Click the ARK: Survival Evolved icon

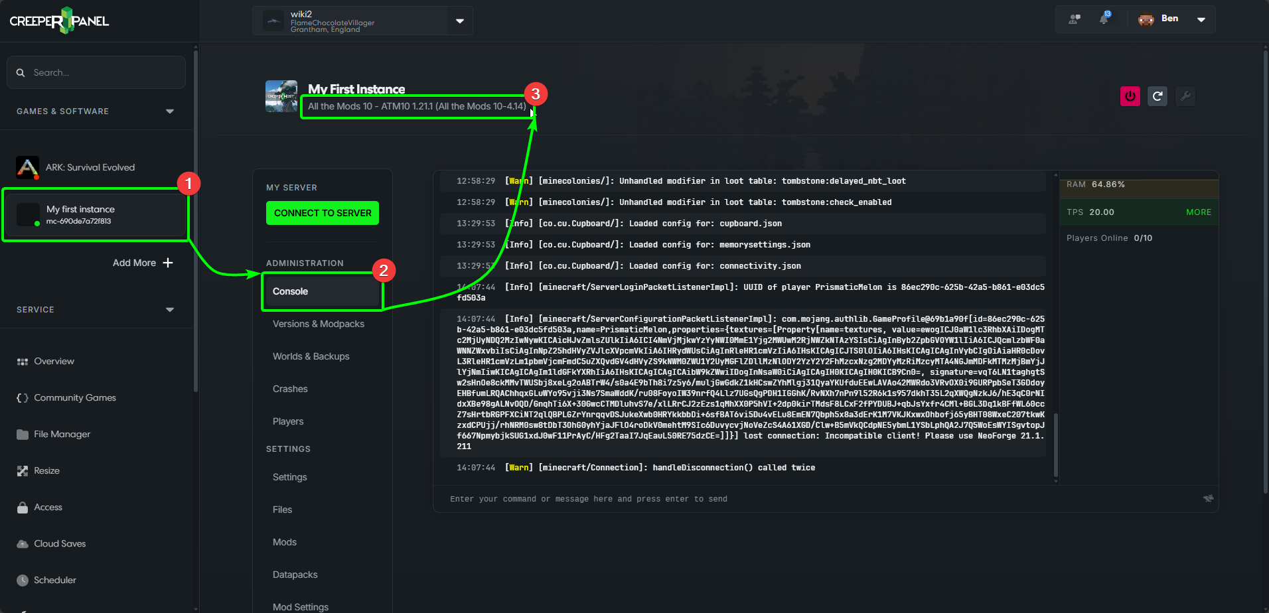[x=27, y=167]
